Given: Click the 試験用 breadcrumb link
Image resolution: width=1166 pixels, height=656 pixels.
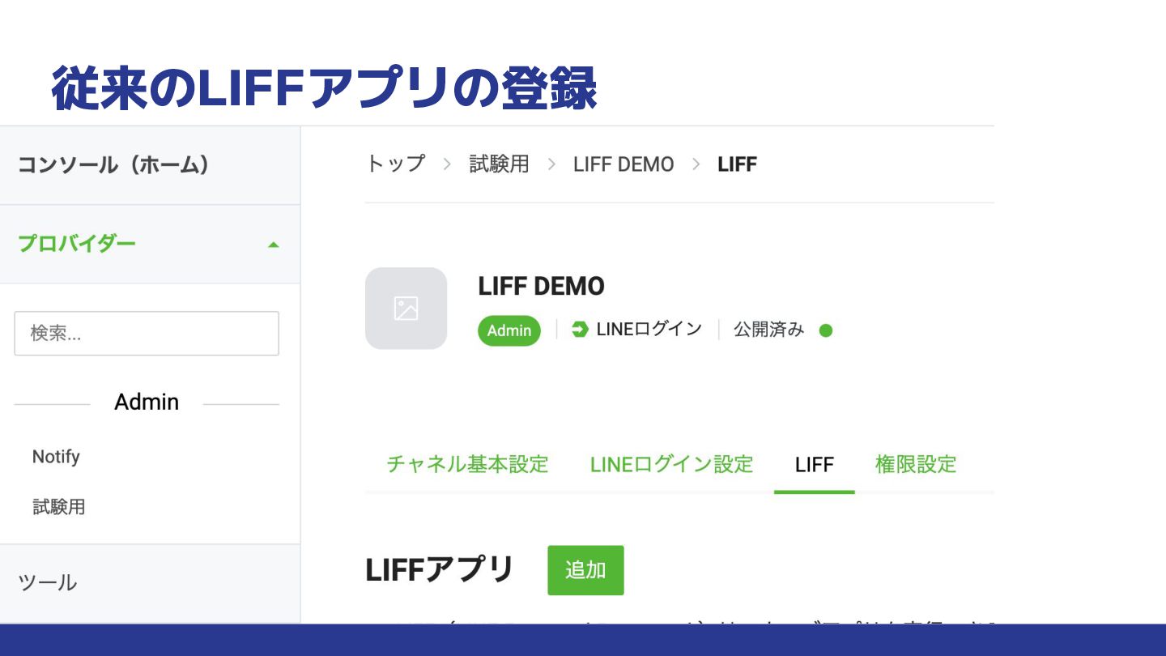Looking at the screenshot, I should pos(499,164).
